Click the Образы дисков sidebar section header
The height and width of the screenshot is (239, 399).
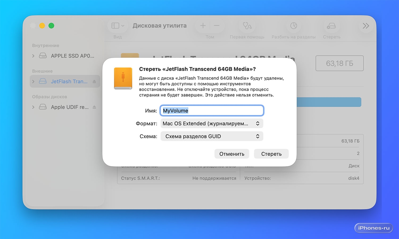(x=49, y=97)
